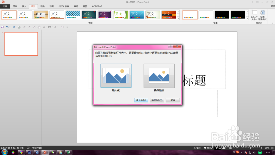Collapse the ribbon with the chevron

272,23
